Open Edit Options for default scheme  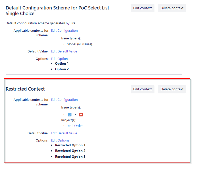coord(60,59)
